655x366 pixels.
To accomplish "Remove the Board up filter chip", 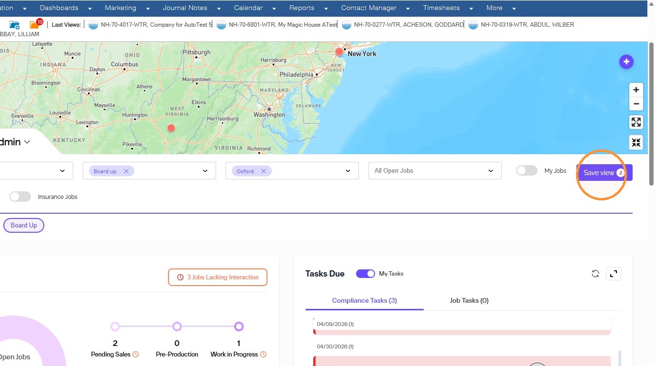I will point(126,171).
